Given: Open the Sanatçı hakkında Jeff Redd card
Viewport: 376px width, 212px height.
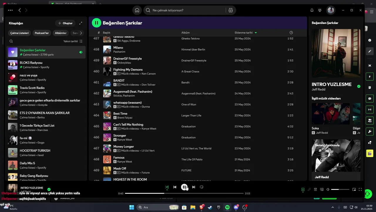Looking at the screenshot, I should coord(336,160).
